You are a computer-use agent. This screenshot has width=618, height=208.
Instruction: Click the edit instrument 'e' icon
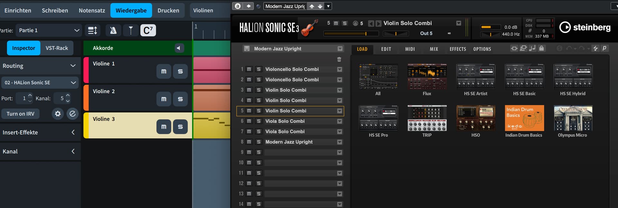tap(73, 114)
